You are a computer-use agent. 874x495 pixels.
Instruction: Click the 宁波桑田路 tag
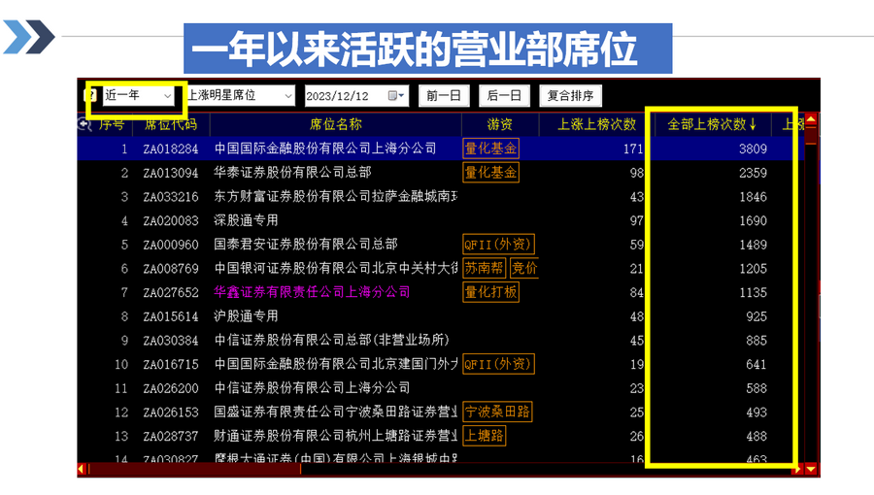coord(498,412)
